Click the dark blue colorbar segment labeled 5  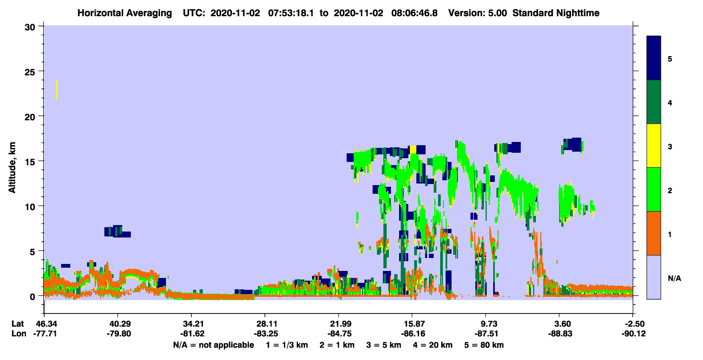[654, 58]
